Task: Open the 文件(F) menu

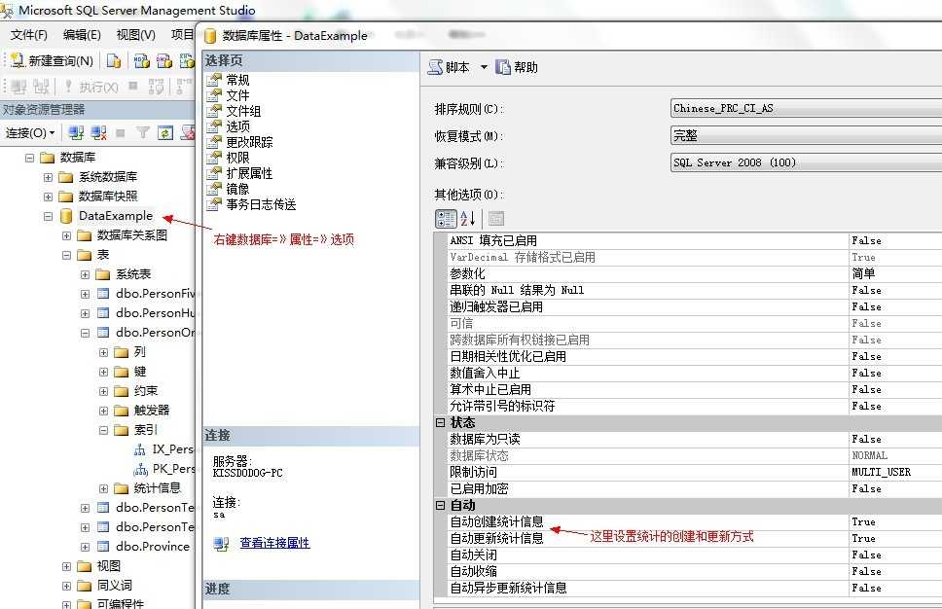Action: (29, 35)
